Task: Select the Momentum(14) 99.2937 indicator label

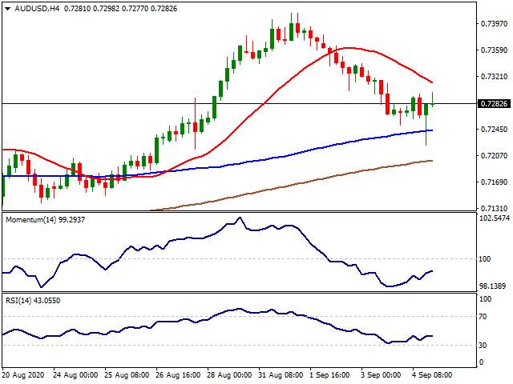Action: coord(45,220)
